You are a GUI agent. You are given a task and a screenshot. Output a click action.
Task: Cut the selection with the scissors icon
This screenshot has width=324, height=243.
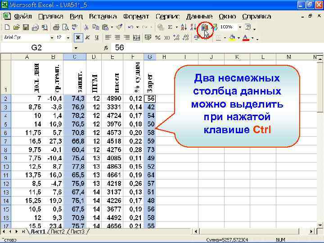coord(86,27)
